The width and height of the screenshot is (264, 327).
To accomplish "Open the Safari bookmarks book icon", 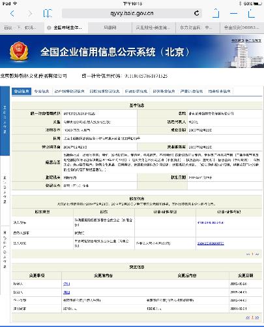I will (48, 13).
